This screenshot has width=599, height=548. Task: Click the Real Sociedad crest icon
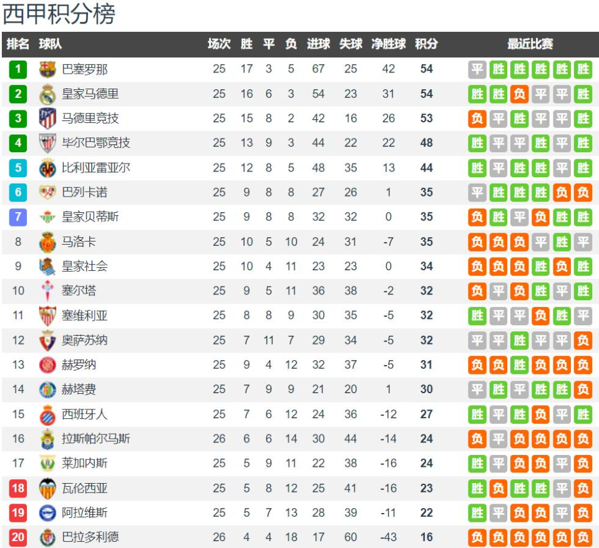click(x=47, y=267)
